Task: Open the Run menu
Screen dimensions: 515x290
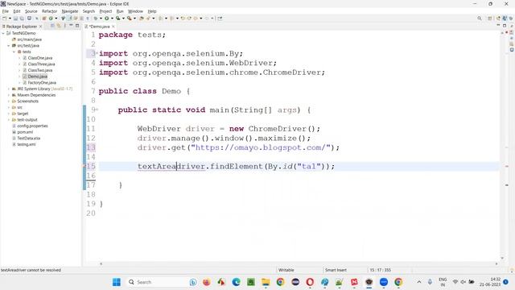Action: pyautogui.click(x=120, y=11)
